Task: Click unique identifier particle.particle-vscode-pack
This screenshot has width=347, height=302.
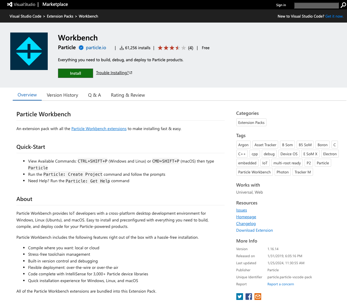Action: (290, 277)
